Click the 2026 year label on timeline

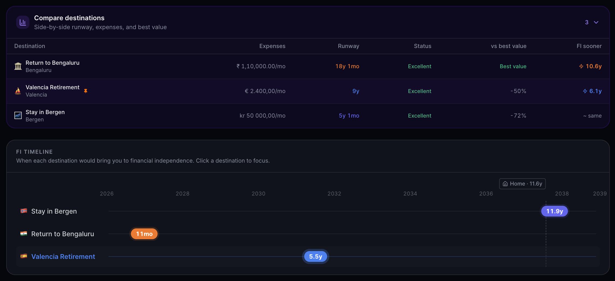pyautogui.click(x=107, y=194)
